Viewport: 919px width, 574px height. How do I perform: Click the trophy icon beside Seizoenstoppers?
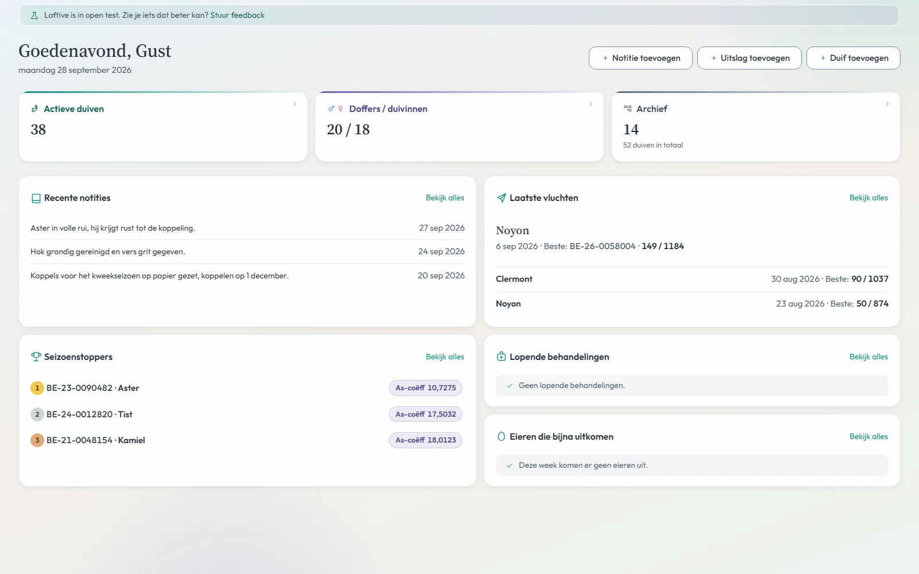36,356
